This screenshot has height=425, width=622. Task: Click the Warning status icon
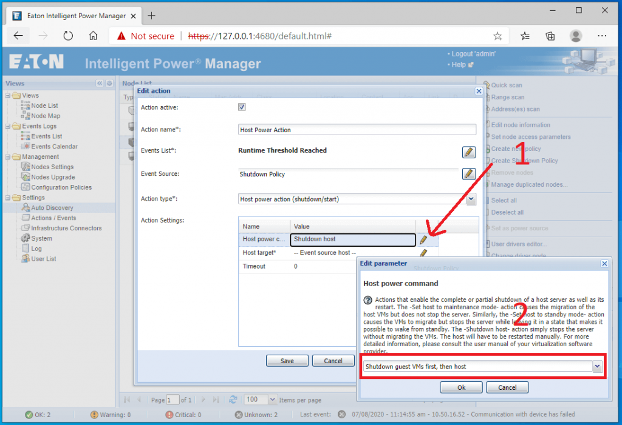coord(94,415)
